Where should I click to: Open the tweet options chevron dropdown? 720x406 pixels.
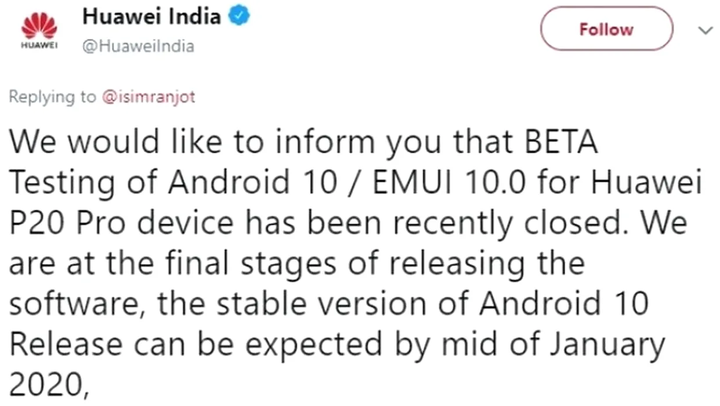click(705, 30)
